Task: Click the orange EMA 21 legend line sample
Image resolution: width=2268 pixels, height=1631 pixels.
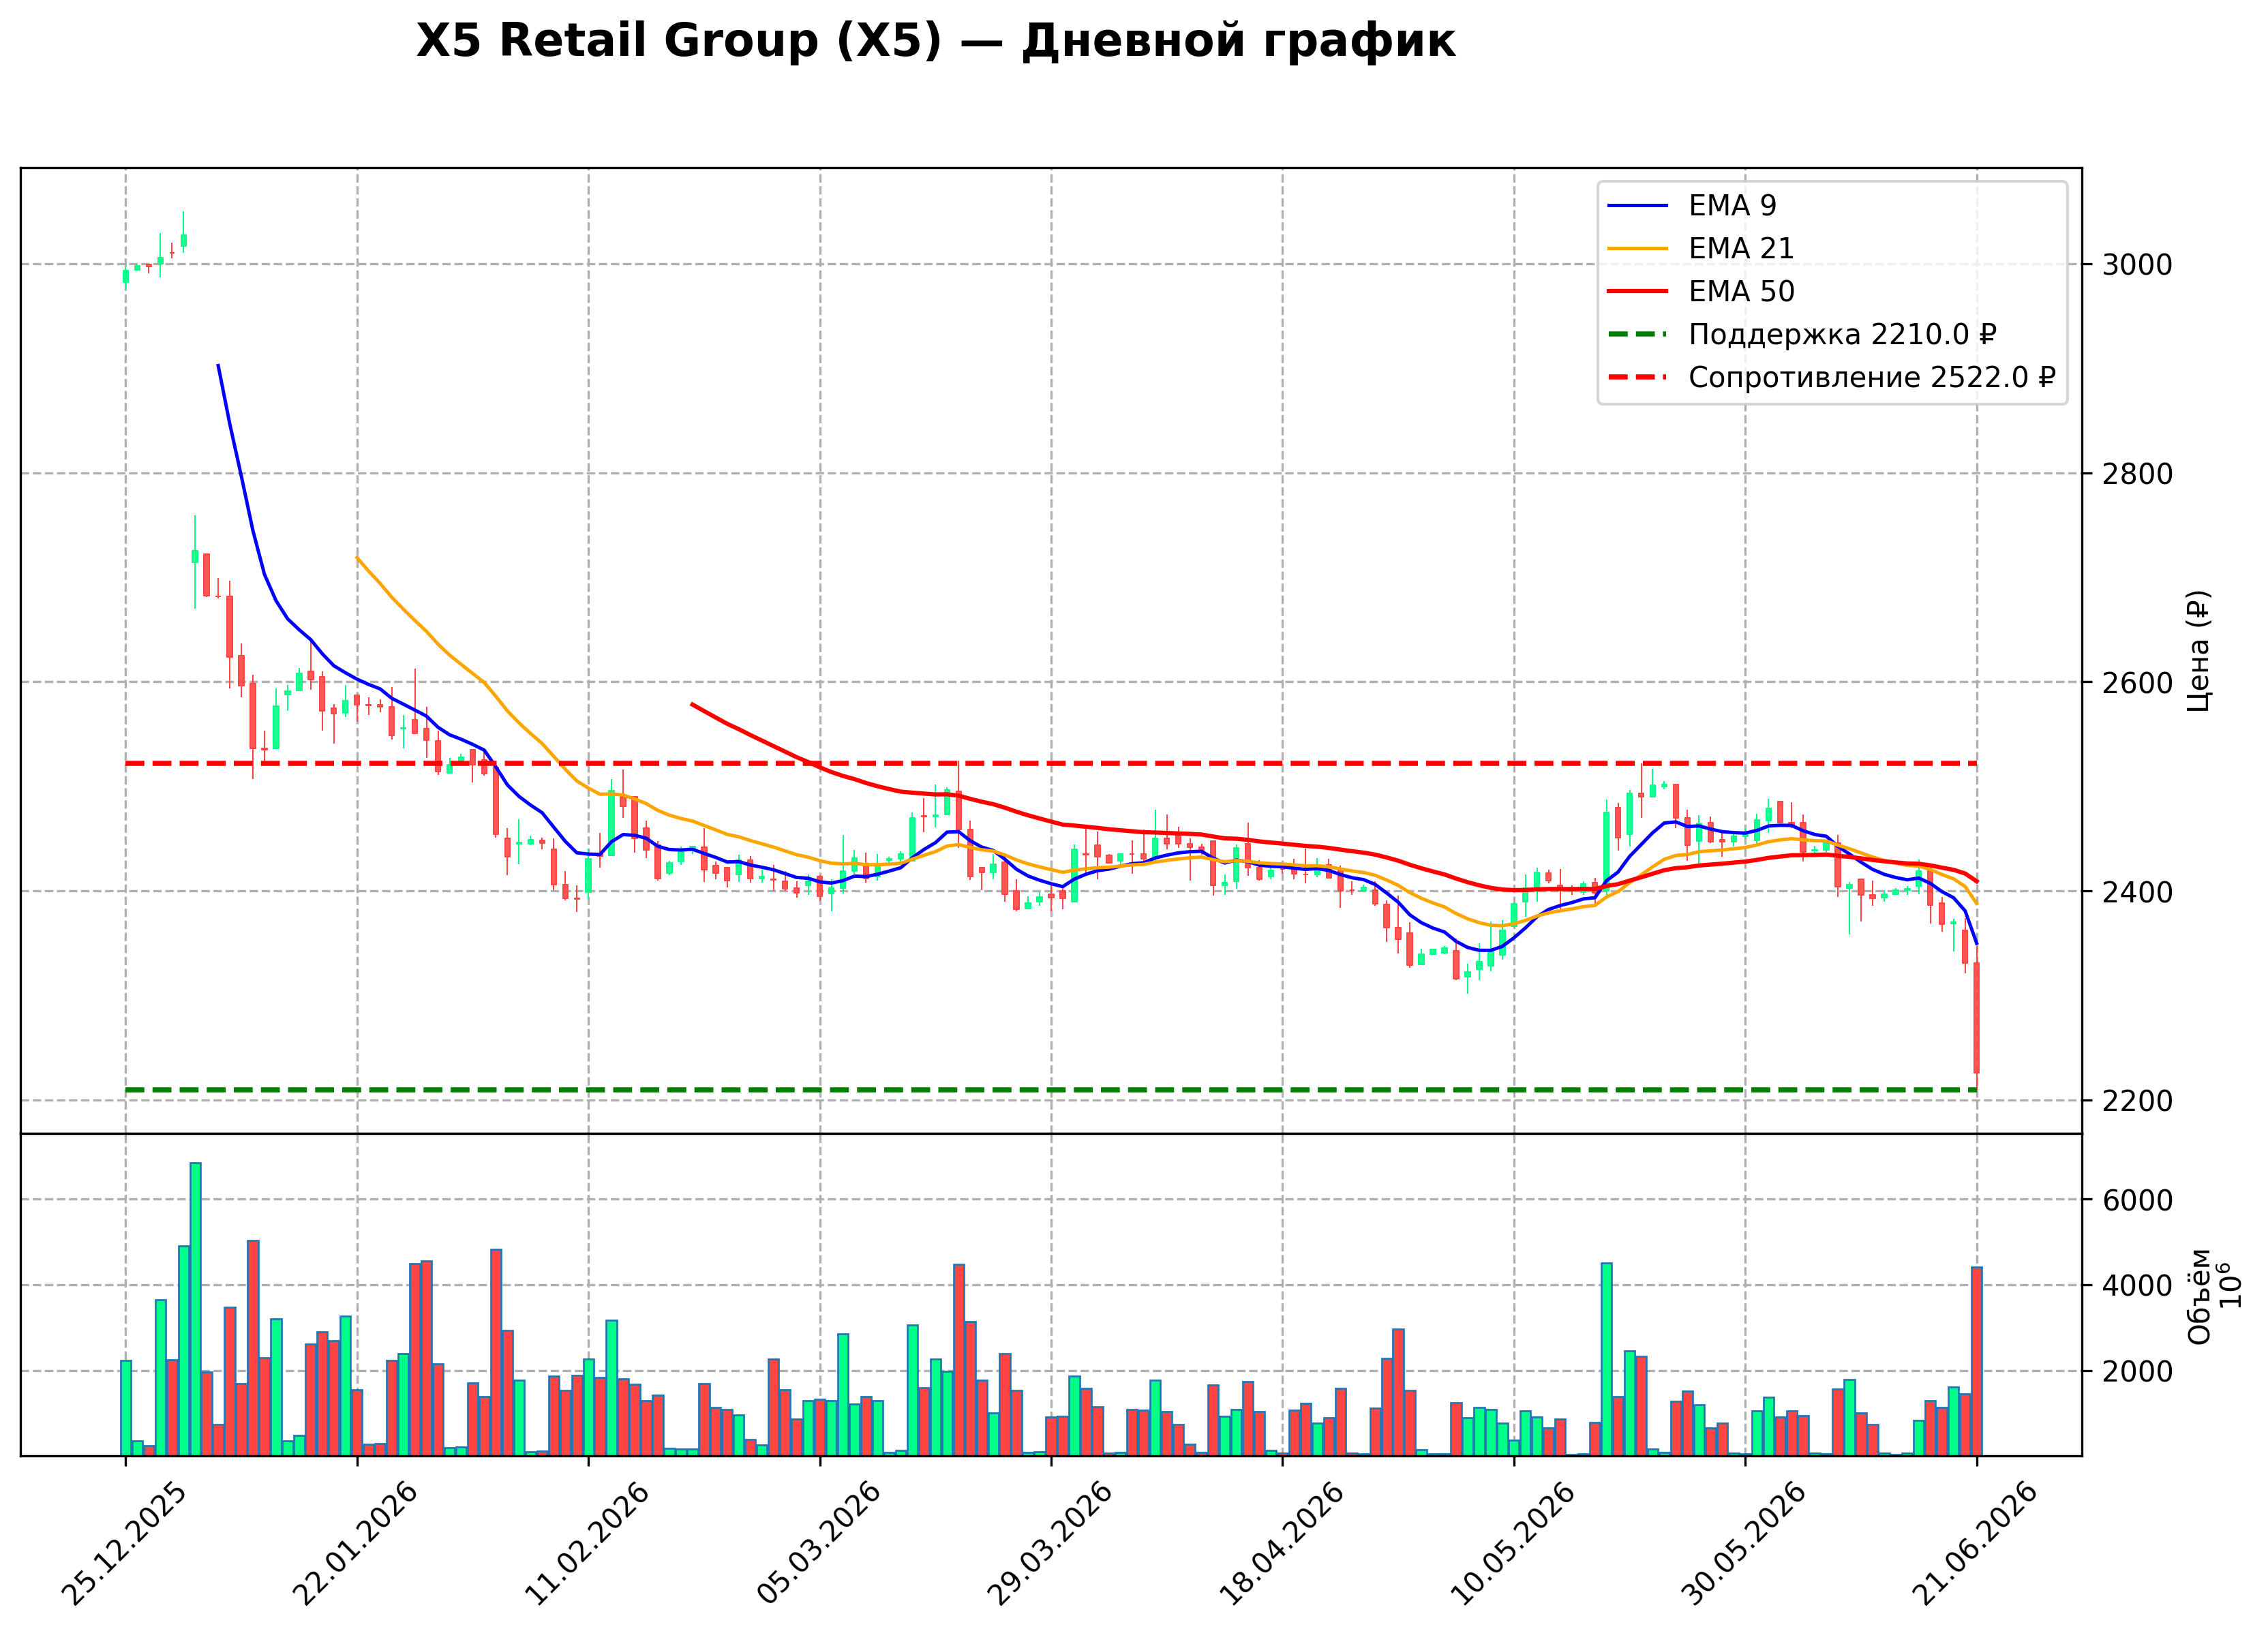Action: [1638, 249]
